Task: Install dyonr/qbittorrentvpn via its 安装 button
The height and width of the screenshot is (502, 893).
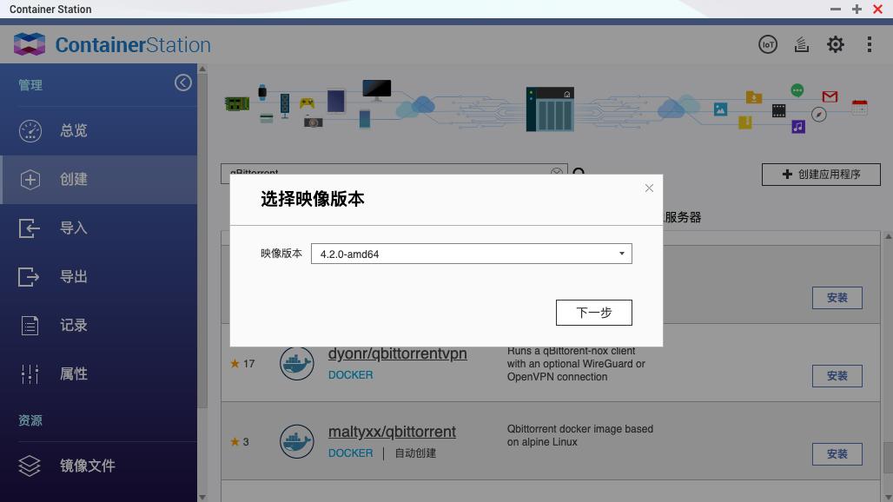Action: 837,375
